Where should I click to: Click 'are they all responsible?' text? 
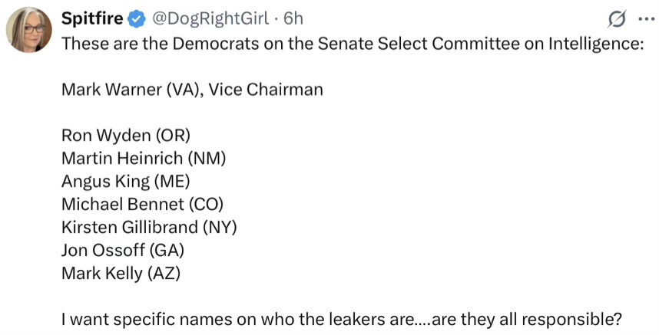527,320
